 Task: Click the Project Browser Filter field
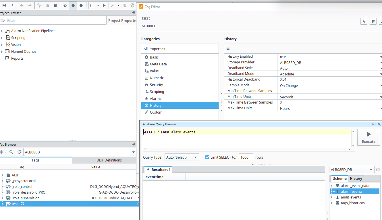pyautogui.click(x=53, y=20)
